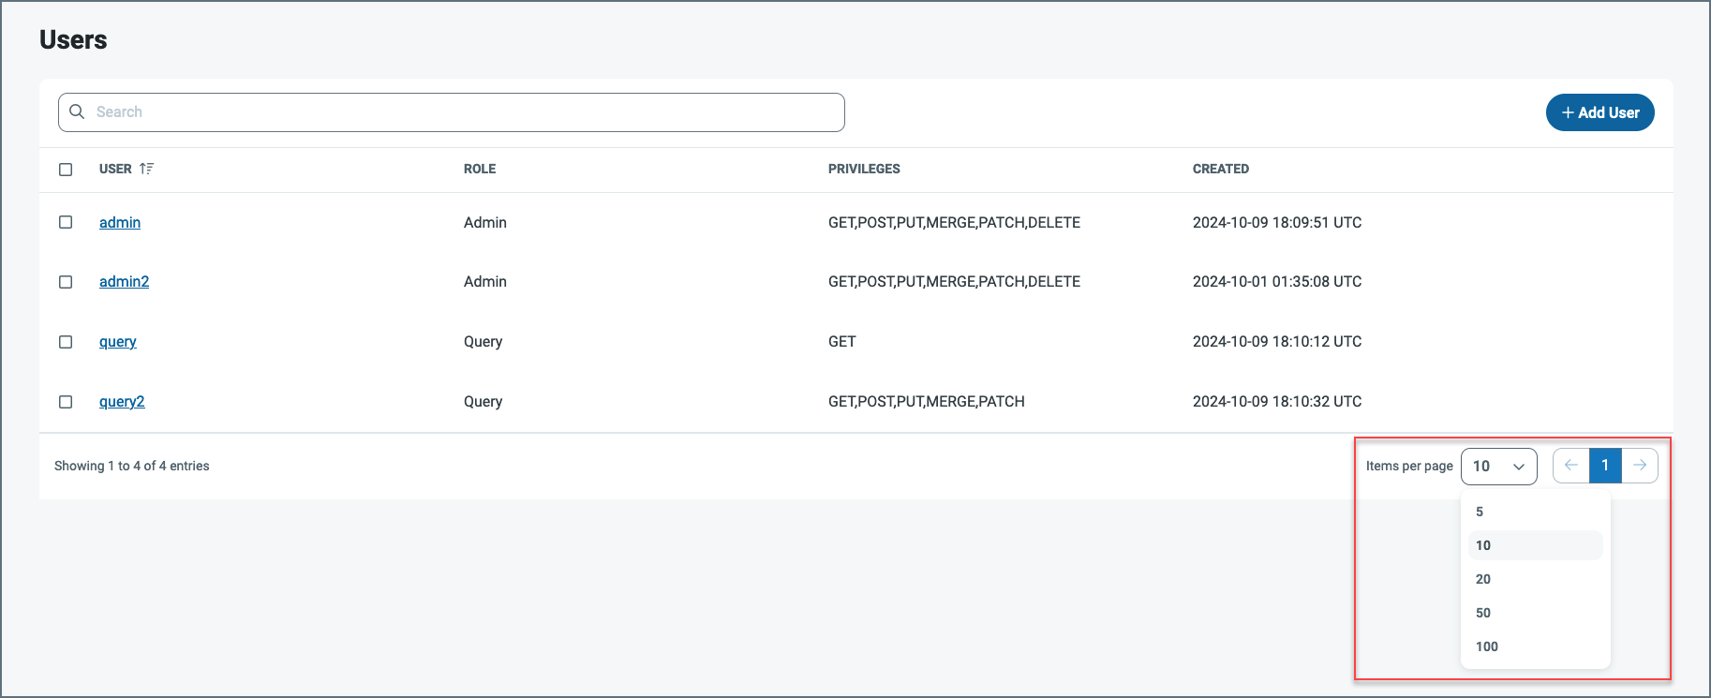Click page number 1 button
Image resolution: width=1711 pixels, height=698 pixels.
pos(1605,466)
